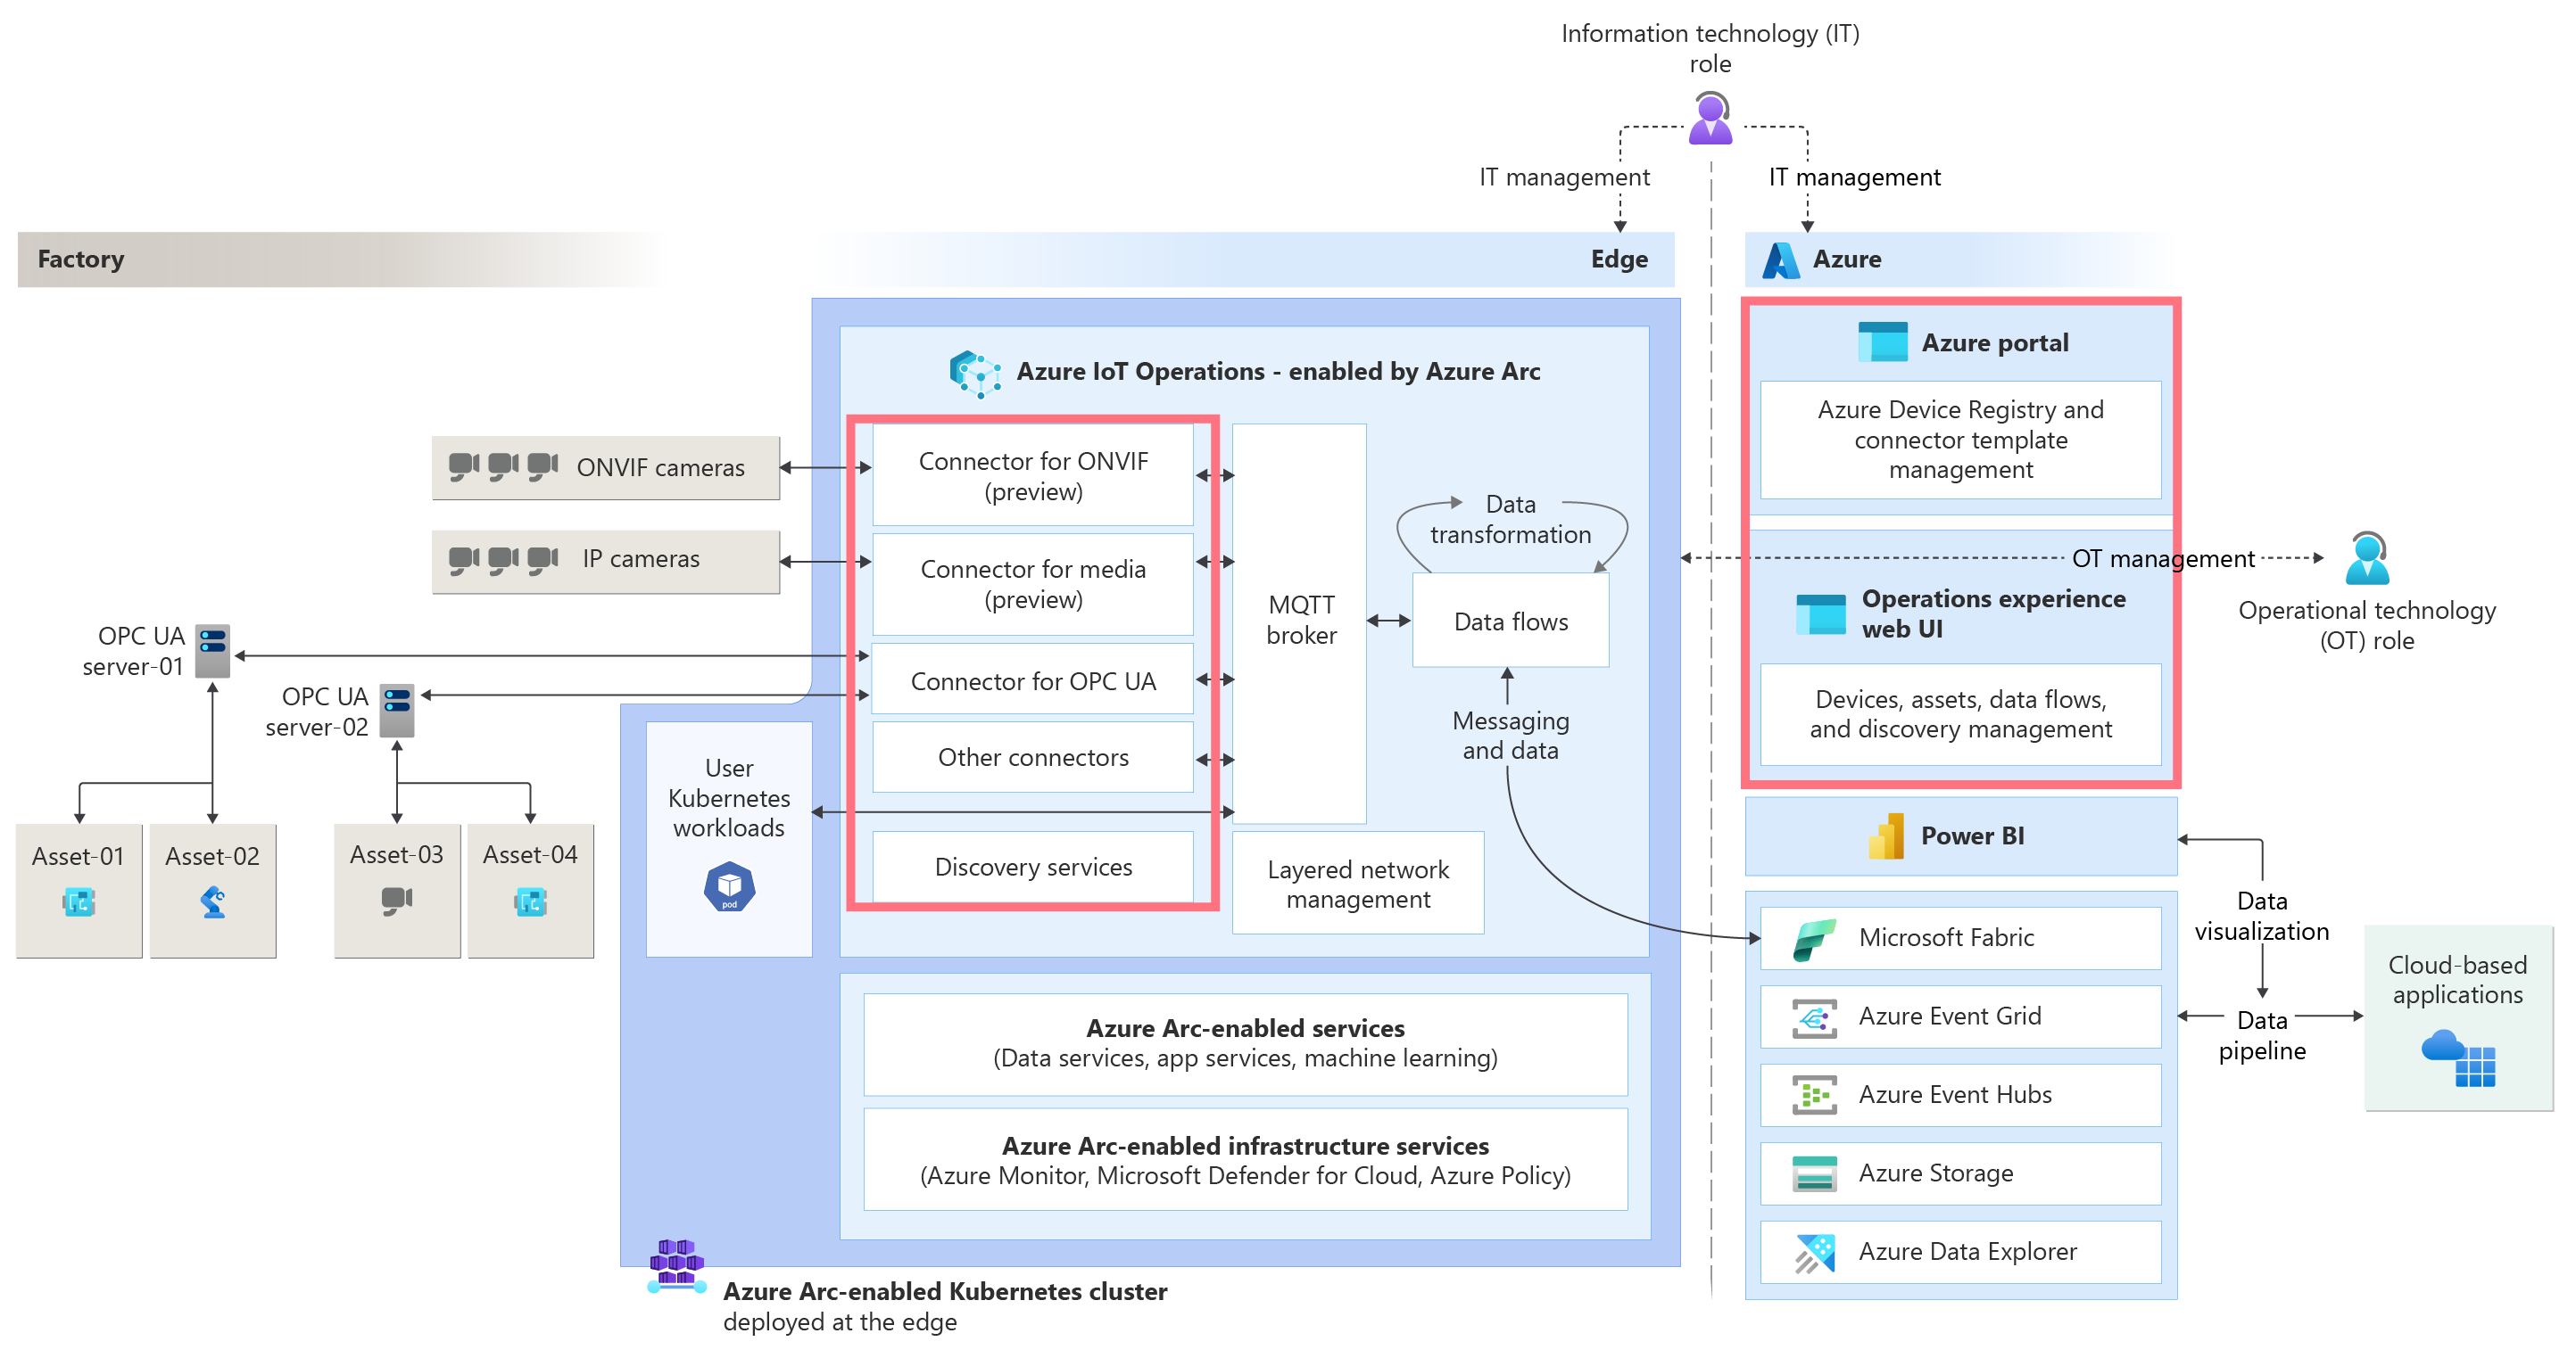
Task: Select the Other connectors box
Action: [1033, 757]
